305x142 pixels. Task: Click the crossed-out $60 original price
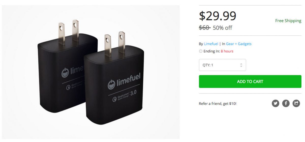(205, 28)
